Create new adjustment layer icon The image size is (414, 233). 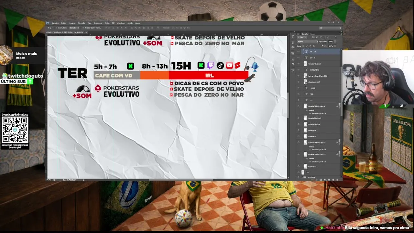pyautogui.click(x=325, y=180)
